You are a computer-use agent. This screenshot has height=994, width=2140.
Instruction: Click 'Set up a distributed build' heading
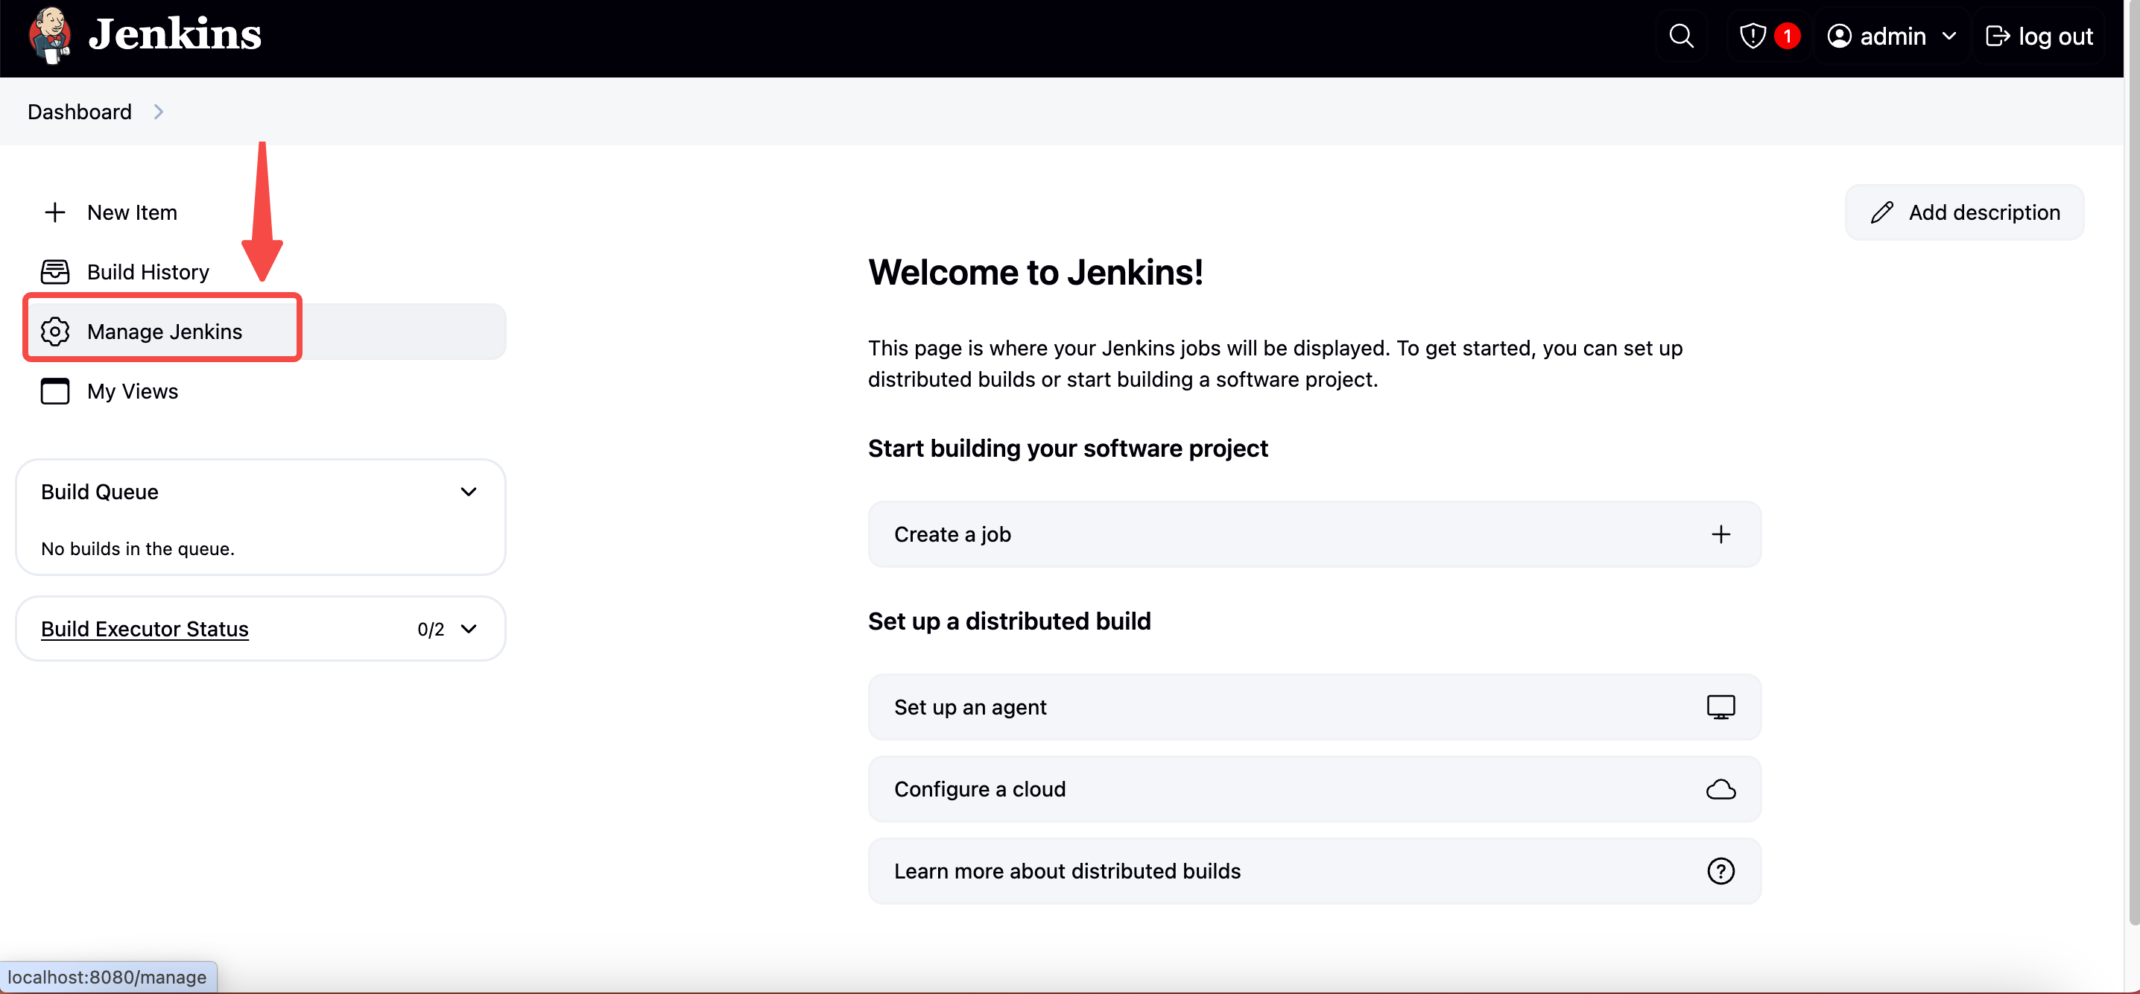click(x=1010, y=621)
